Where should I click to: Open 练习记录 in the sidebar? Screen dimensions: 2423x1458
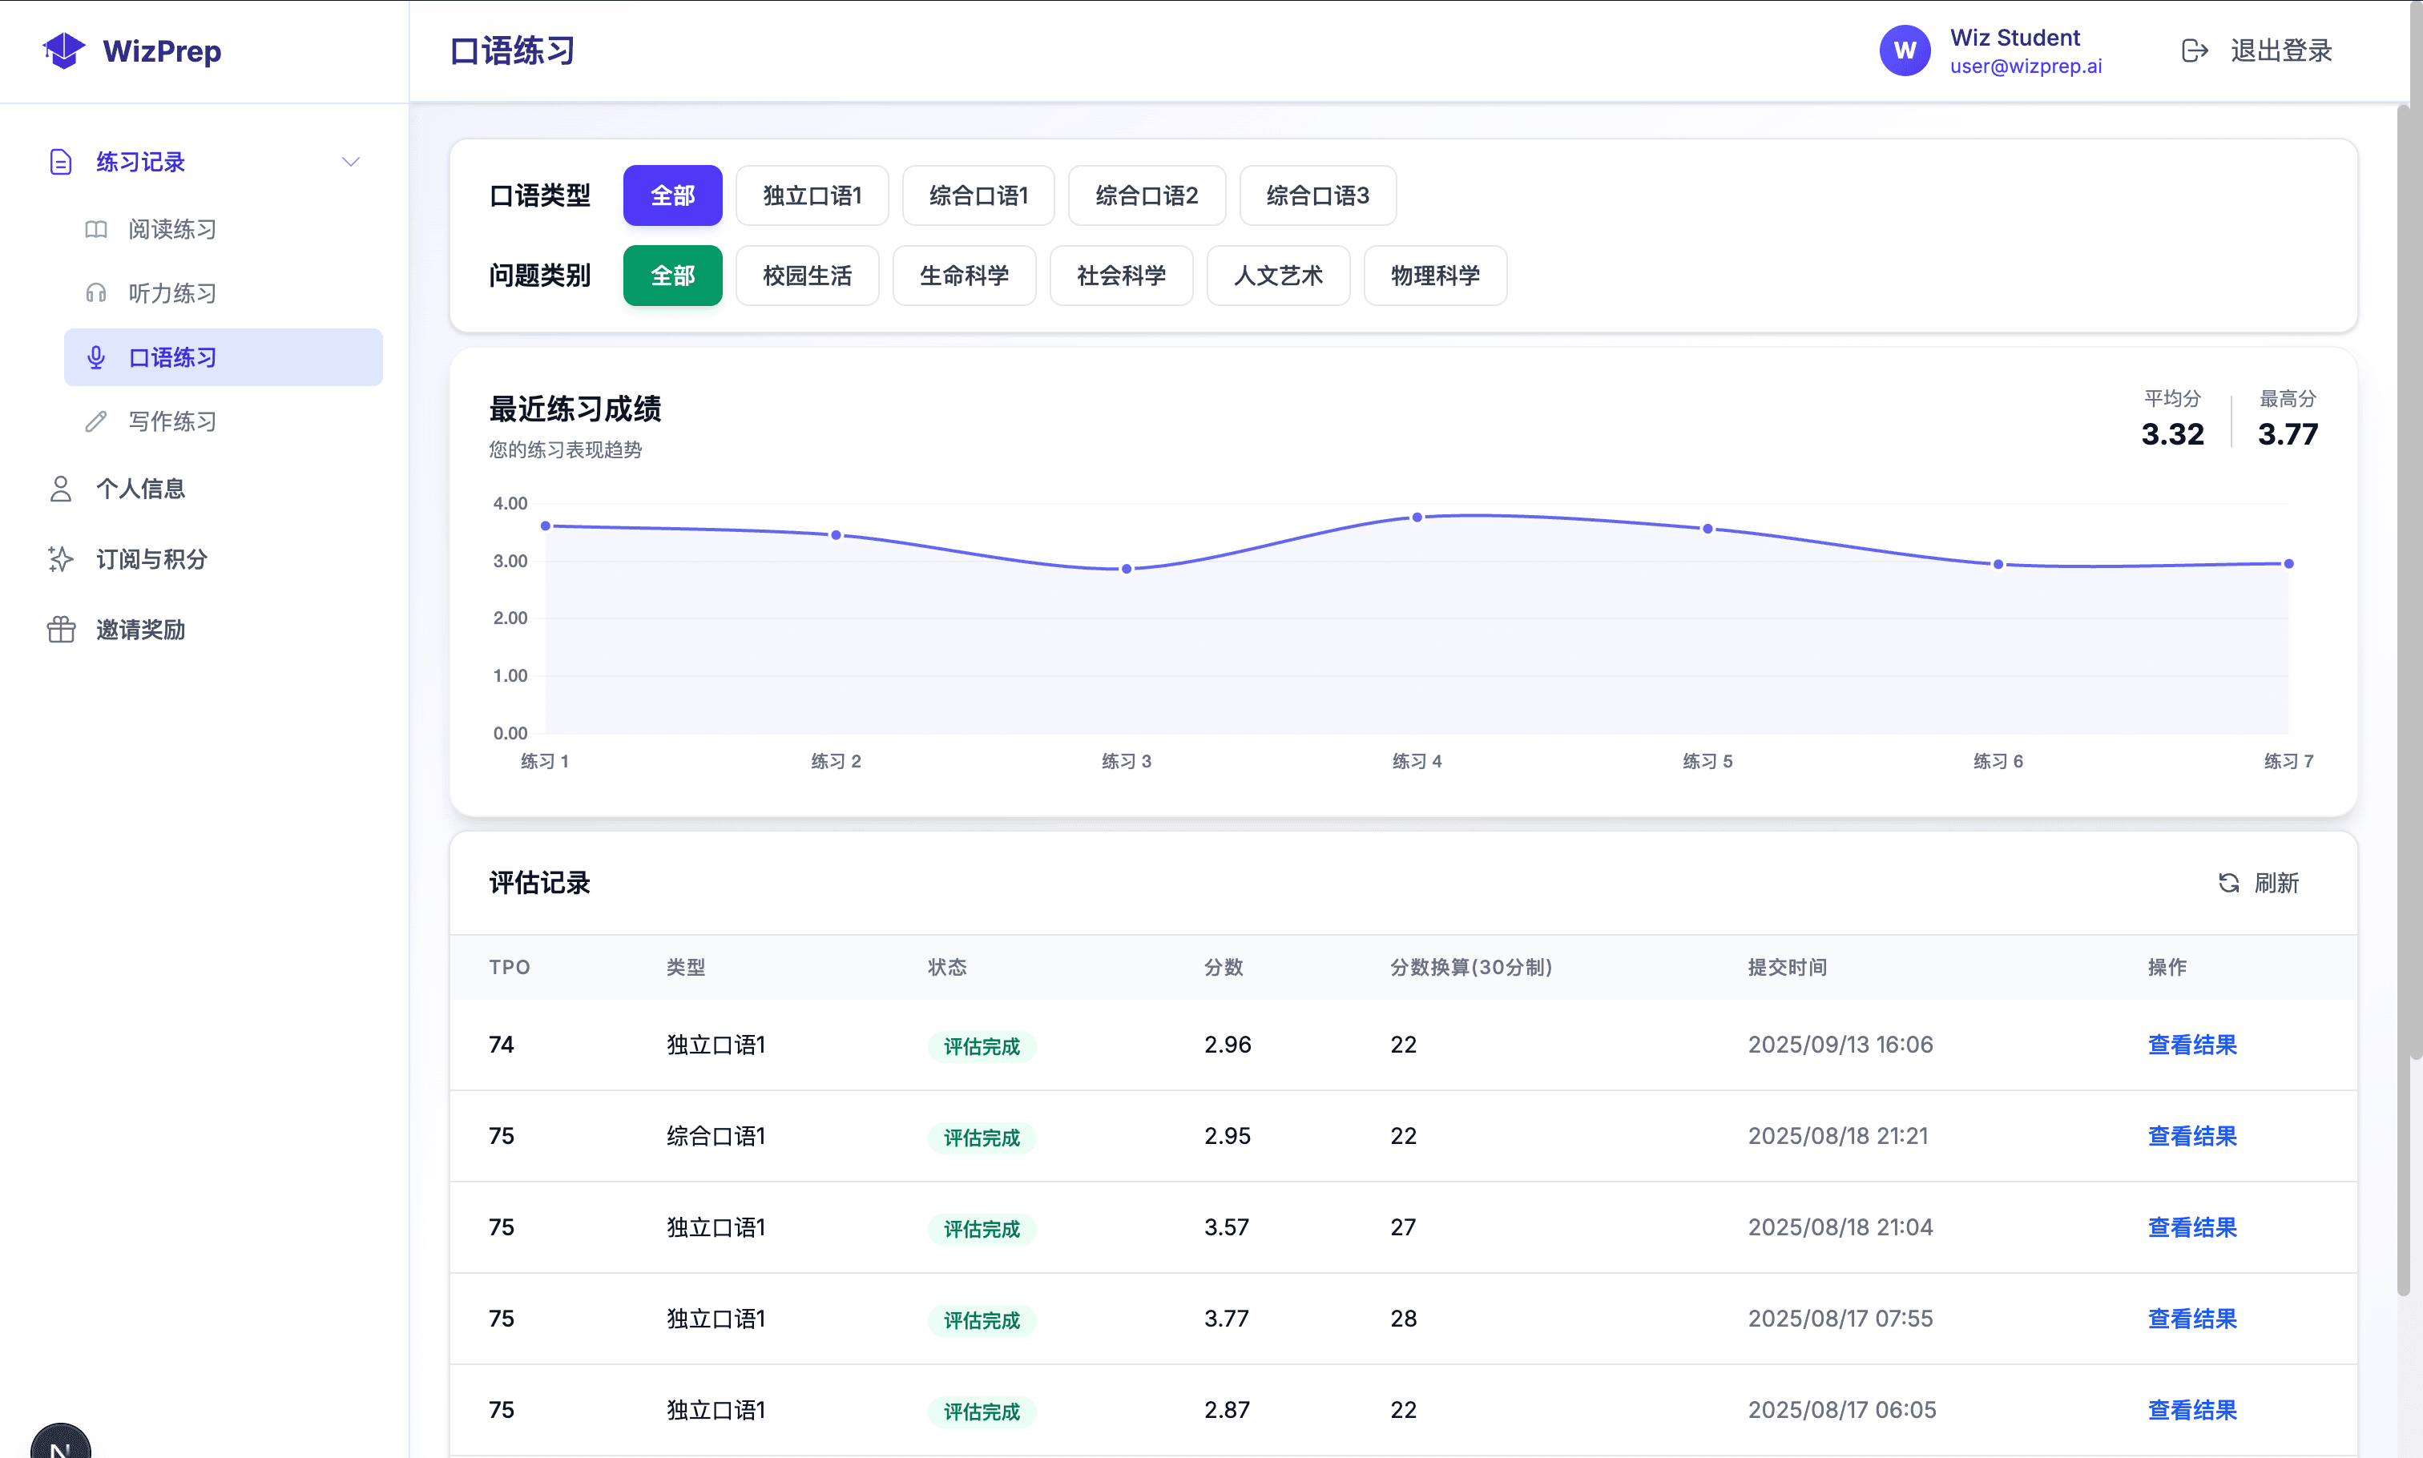point(139,161)
